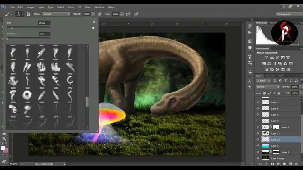This screenshot has height=170, width=303.
Task: Add an Exposure adjustment layer
Action: [283, 58]
